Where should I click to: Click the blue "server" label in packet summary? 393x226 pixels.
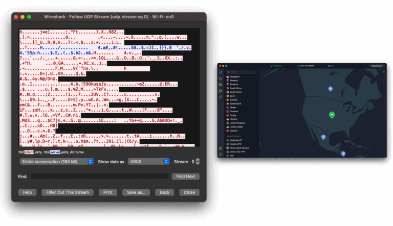[x=55, y=152]
